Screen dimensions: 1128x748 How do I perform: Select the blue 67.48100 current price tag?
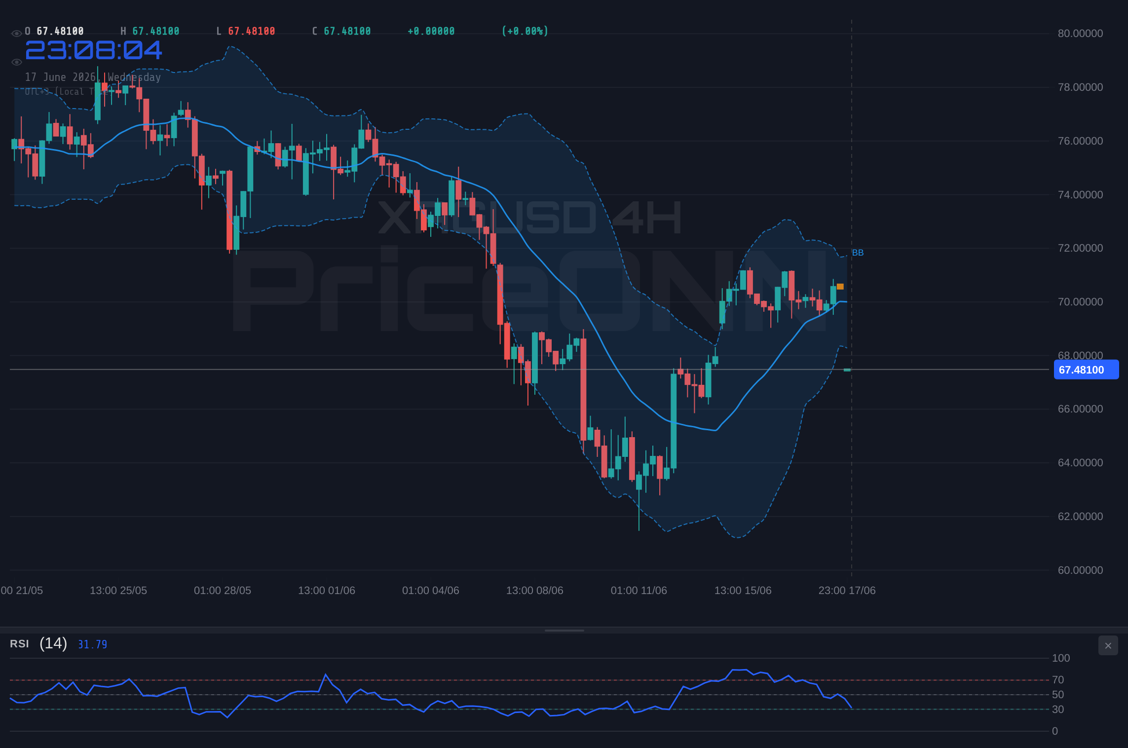pos(1086,370)
